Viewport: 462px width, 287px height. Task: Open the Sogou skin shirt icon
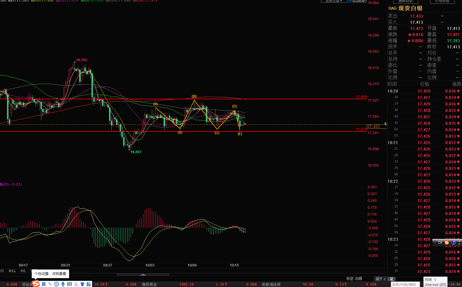(82, 284)
